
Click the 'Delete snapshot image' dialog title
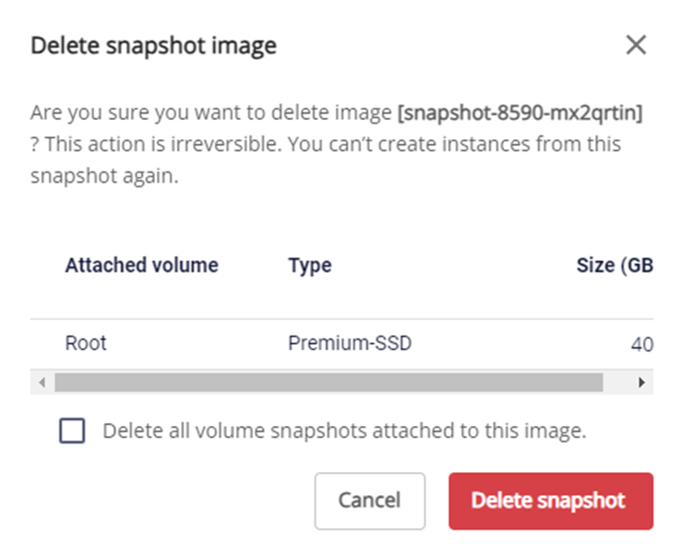[153, 45]
